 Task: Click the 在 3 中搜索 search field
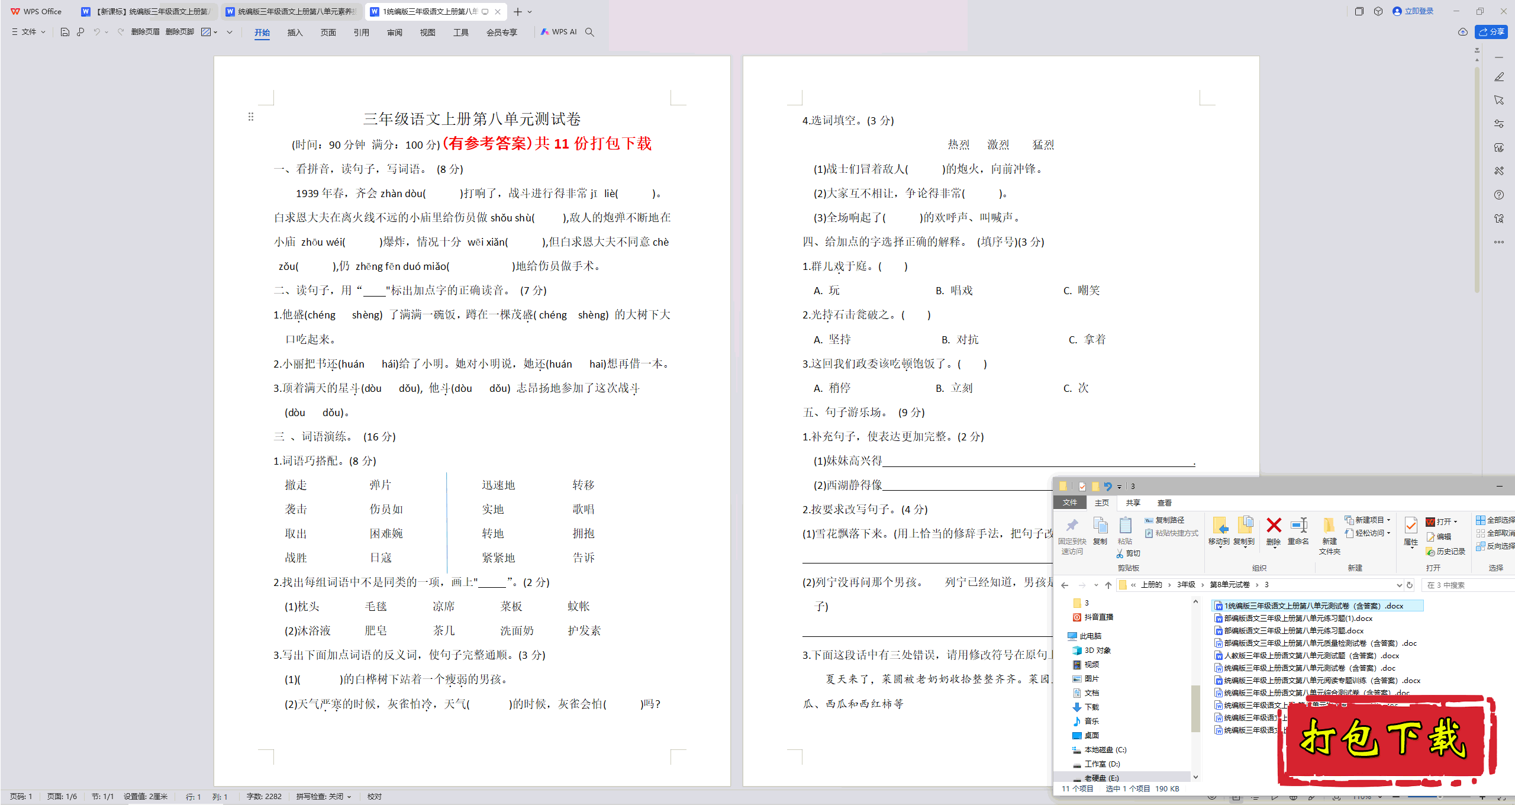(1468, 585)
